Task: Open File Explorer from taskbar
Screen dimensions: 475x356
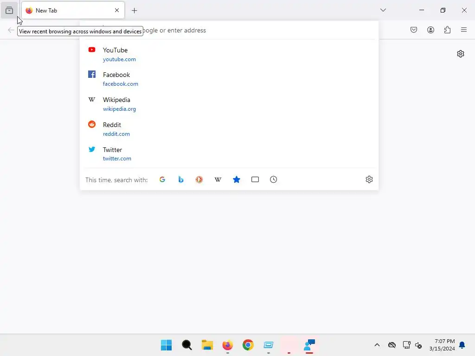Action: tap(207, 345)
